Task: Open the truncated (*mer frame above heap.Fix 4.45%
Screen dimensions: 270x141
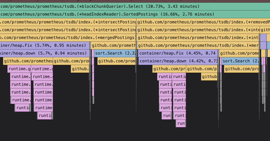Action: pyautogui.click(x=198, y=45)
